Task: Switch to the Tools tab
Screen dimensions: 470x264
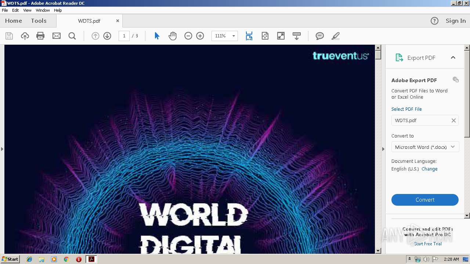Action: coord(39,21)
